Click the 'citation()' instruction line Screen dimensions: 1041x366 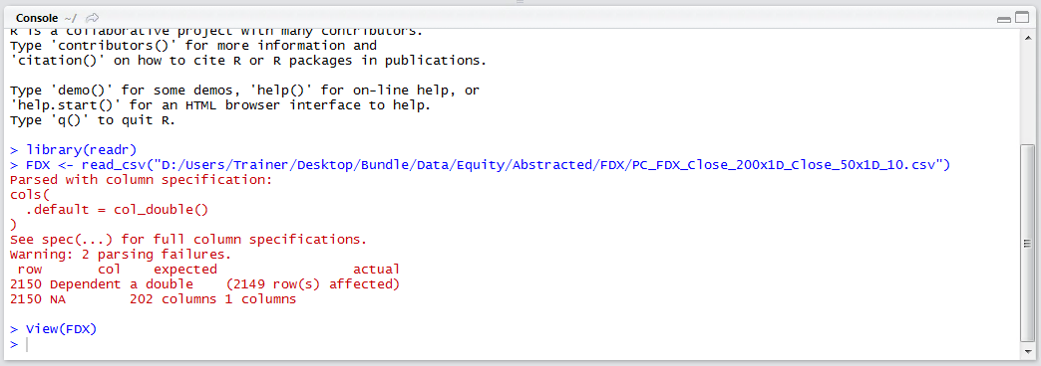tap(248, 61)
